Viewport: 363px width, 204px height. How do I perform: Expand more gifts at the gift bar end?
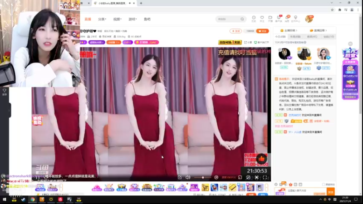coord(266,188)
